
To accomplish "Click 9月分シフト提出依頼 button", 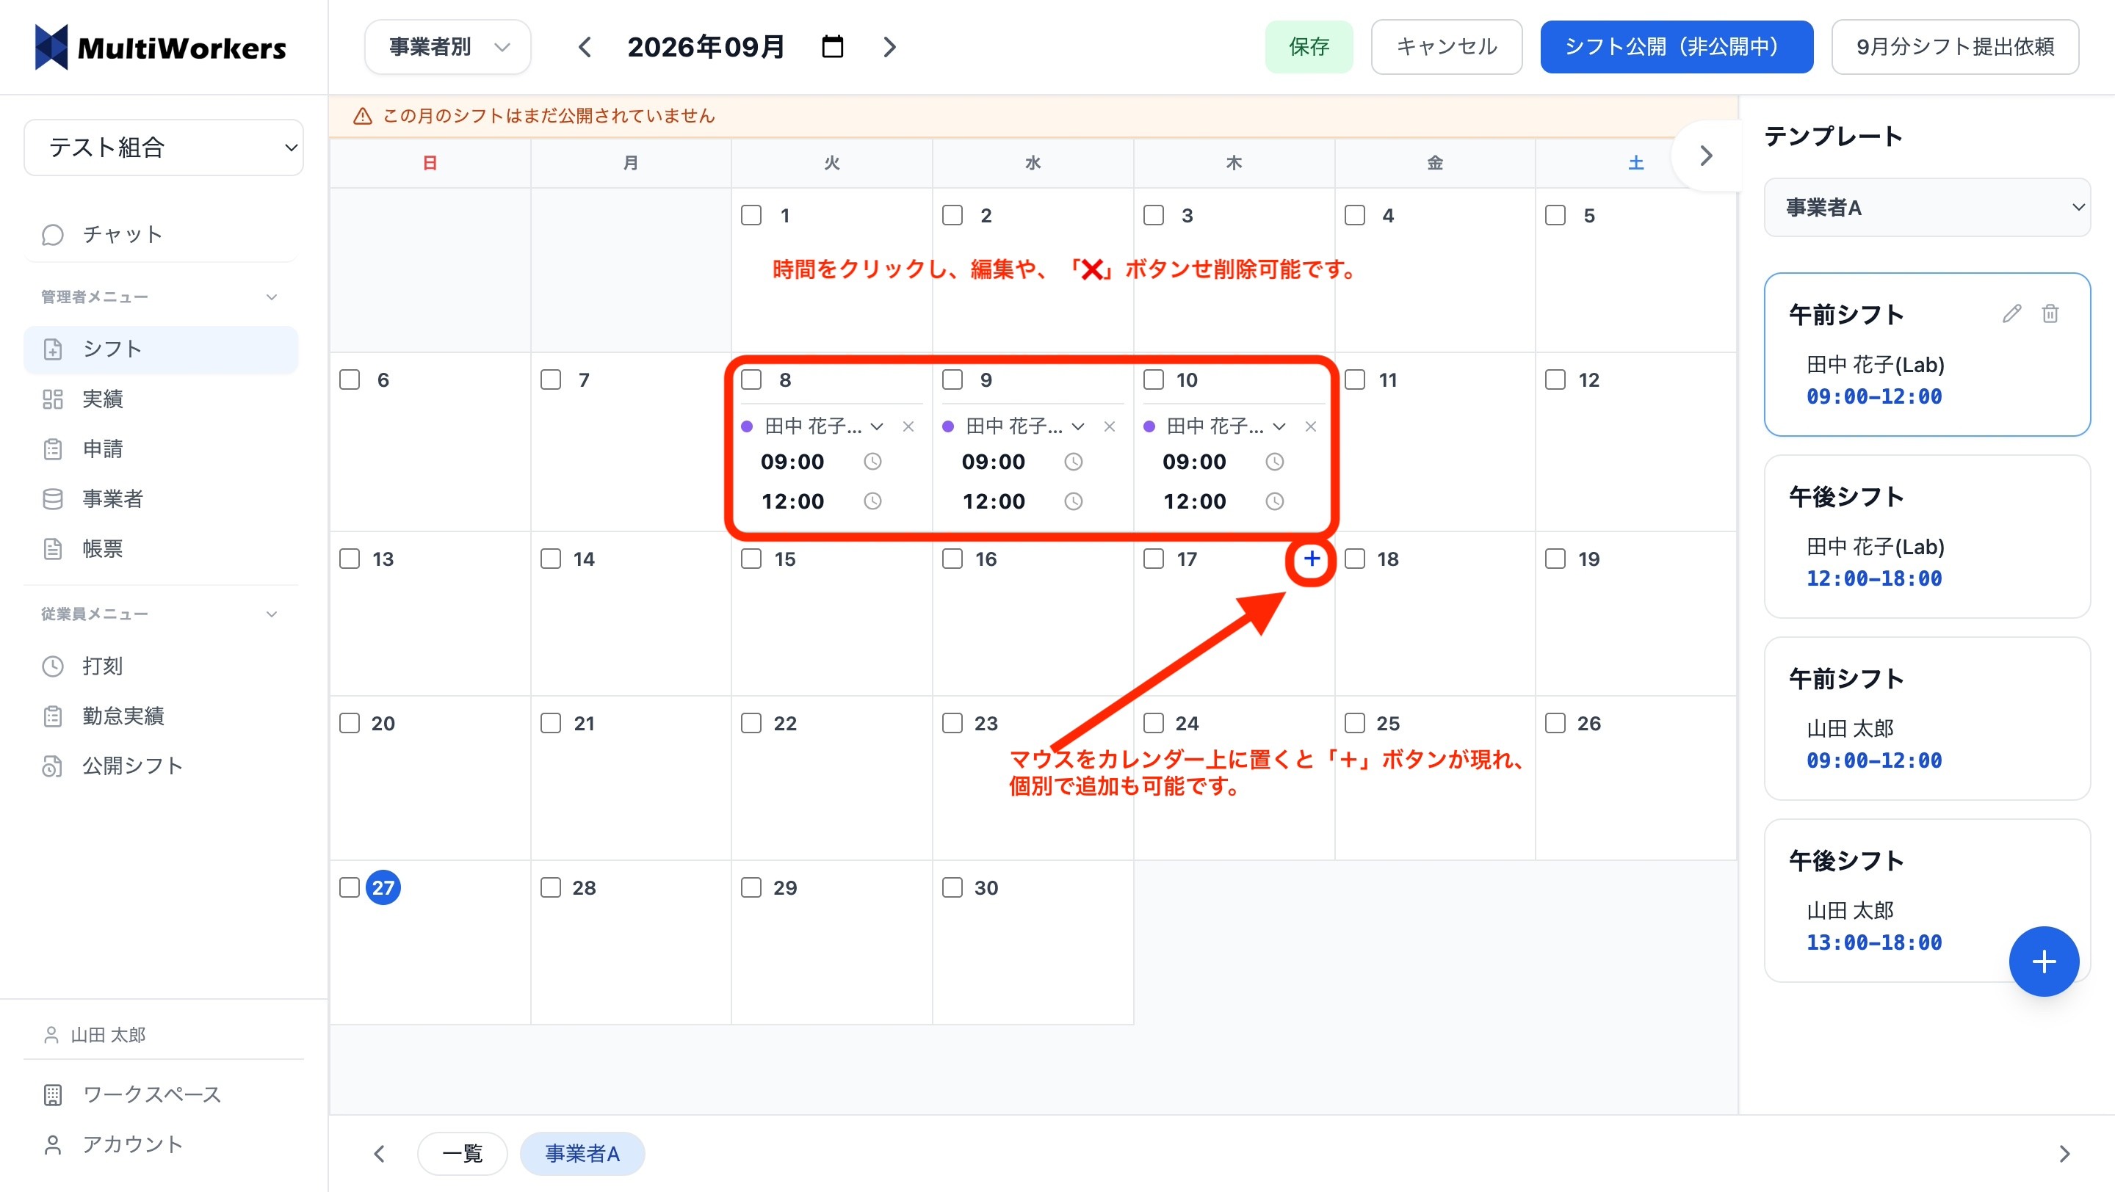I will pos(1955,47).
